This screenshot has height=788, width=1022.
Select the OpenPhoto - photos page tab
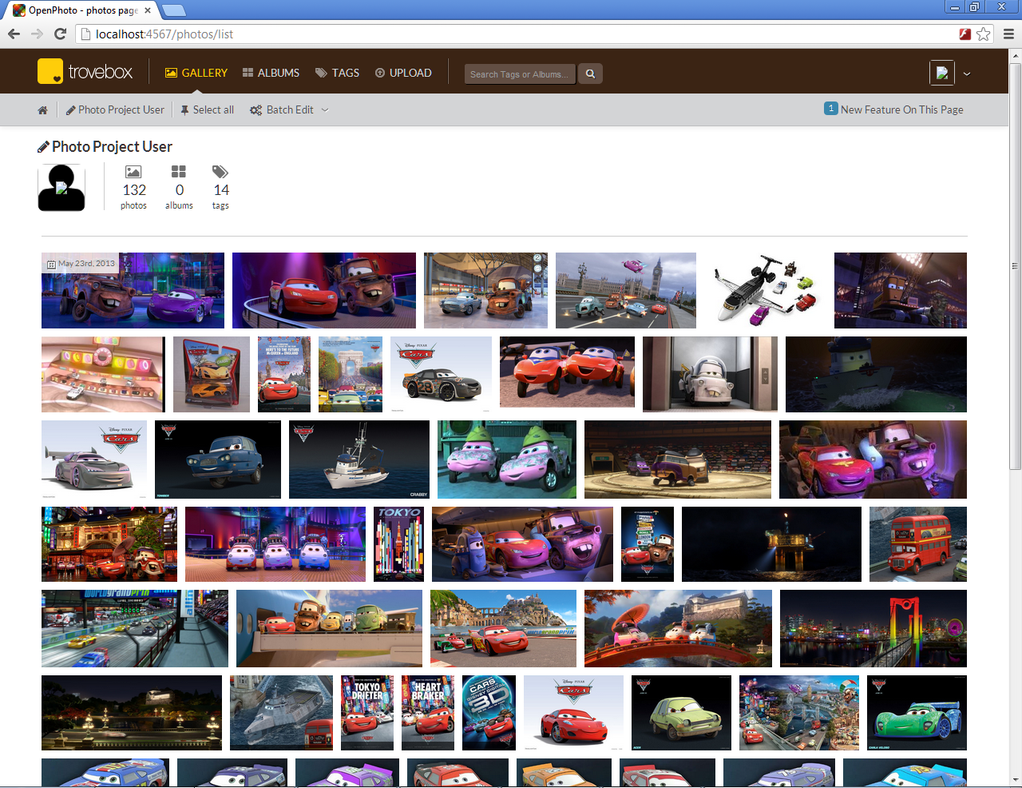click(x=81, y=10)
